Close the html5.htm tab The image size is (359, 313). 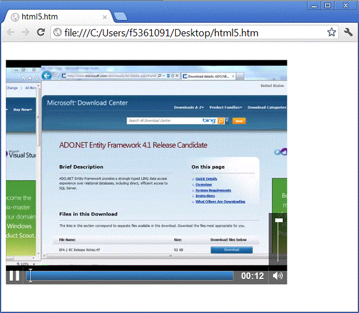104,16
